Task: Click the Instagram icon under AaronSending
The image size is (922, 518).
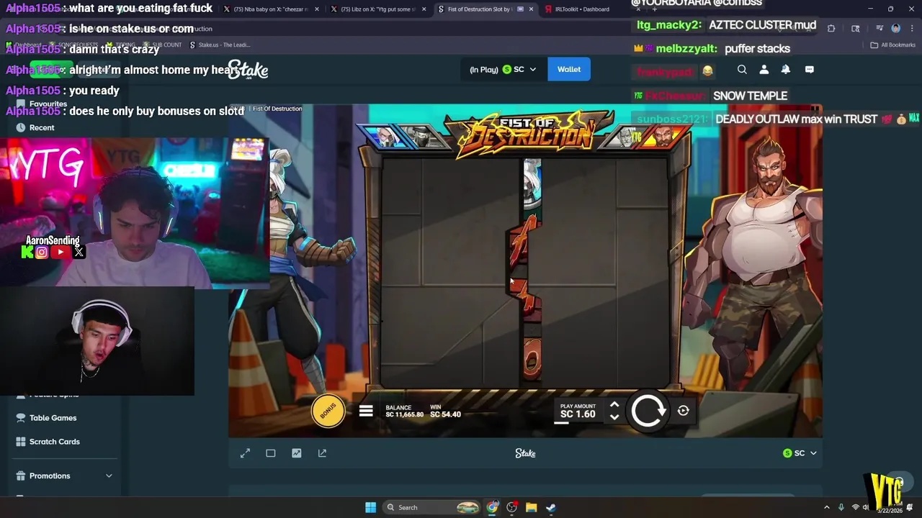Action: pyautogui.click(x=42, y=252)
